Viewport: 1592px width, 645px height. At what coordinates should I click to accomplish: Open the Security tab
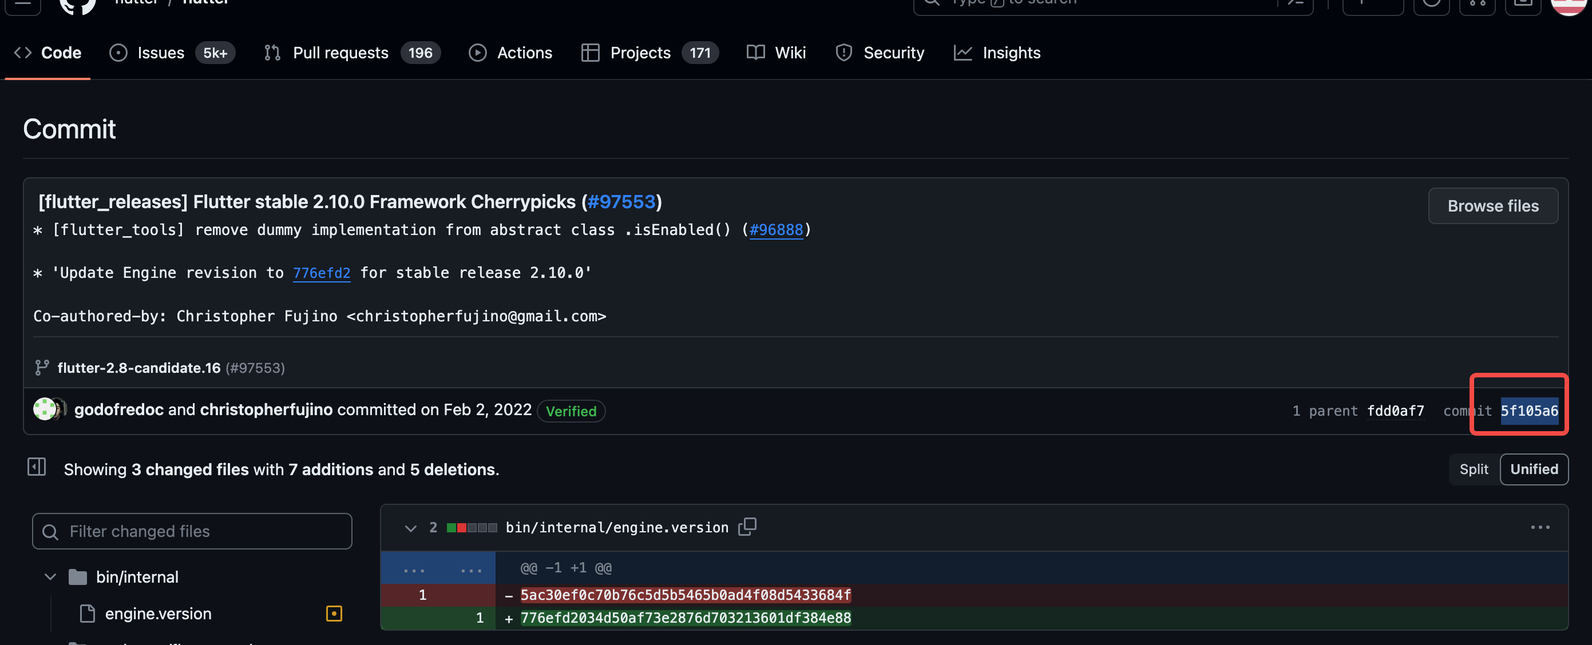point(880,53)
